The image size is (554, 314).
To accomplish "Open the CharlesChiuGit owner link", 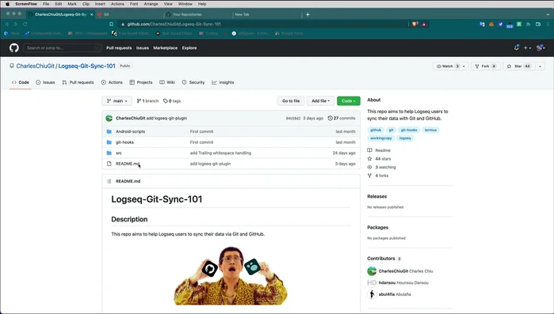I will pyautogui.click(x=36, y=66).
